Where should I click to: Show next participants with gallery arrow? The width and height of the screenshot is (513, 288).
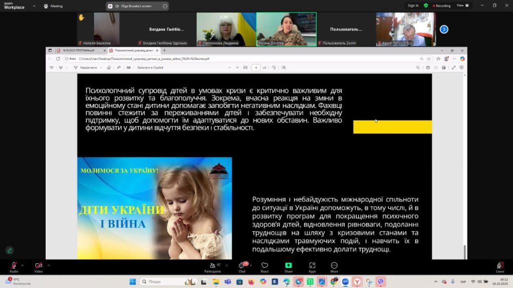[x=444, y=29]
